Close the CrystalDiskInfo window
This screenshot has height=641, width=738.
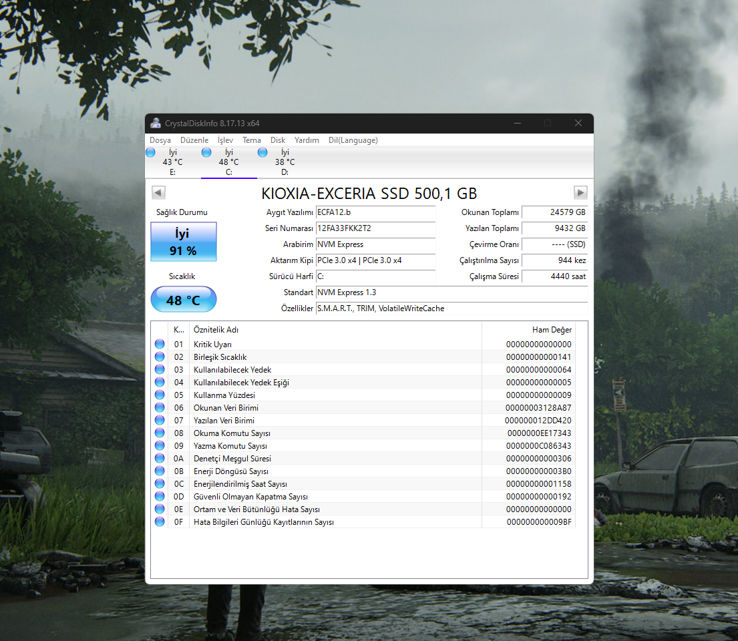point(578,124)
